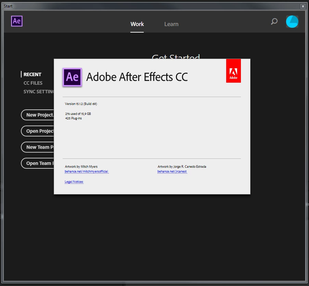Close the Start window
The image size is (309, 286).
[x=303, y=6]
